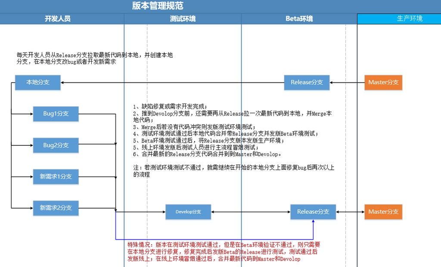
Task: Select the 测试环境 column header
Action: [x=183, y=19]
